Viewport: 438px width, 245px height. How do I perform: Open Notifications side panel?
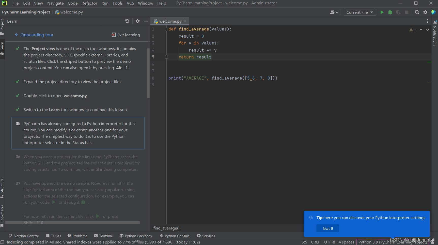click(x=435, y=33)
